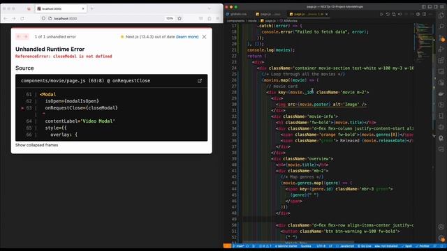The height and width of the screenshot is (251, 447).
Task: Change LF end-of-line sequence in status bar
Action: [x=330, y=246]
